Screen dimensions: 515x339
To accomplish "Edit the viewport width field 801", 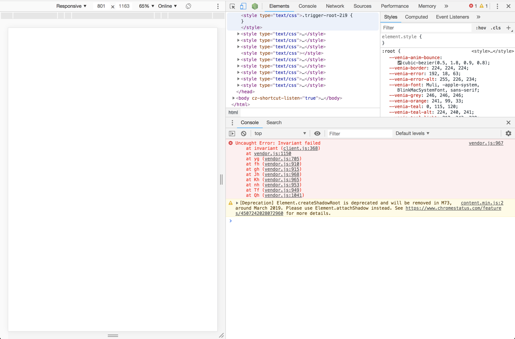I will pos(101,6).
